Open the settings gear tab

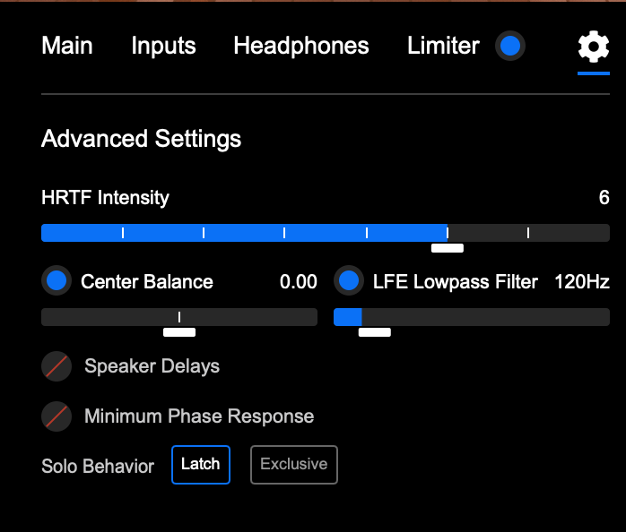594,46
